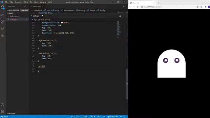
Task: Go forward in the browser window
Action: click(x=134, y=7)
